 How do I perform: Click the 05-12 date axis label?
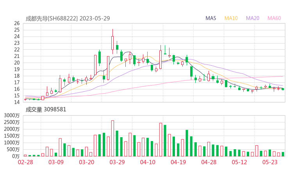(239, 162)
